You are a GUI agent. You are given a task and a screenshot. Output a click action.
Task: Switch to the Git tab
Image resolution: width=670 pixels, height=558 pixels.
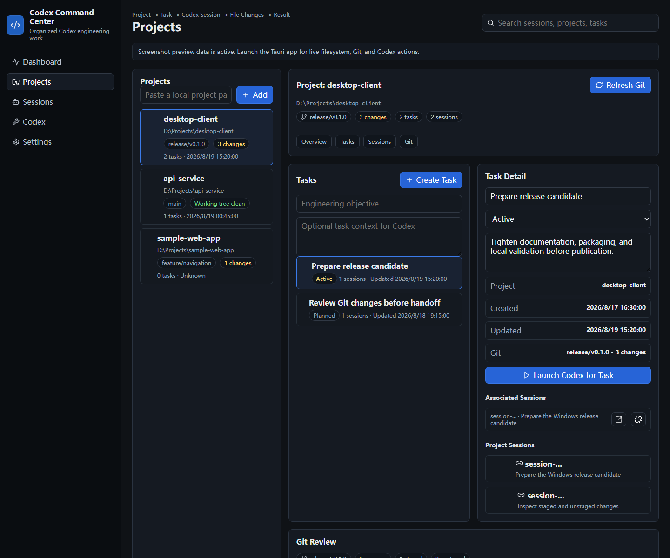tap(409, 142)
